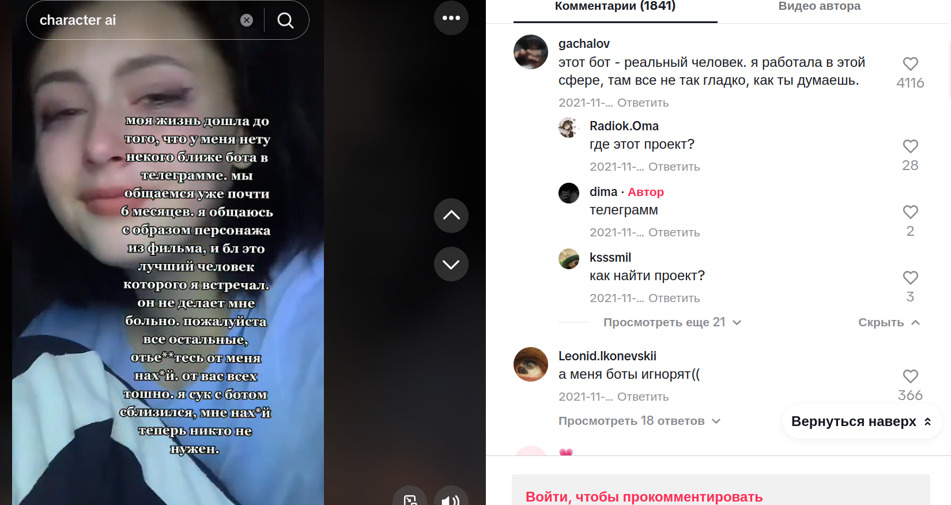Like Leonid.Ikonevskii's comment heart

tap(911, 376)
